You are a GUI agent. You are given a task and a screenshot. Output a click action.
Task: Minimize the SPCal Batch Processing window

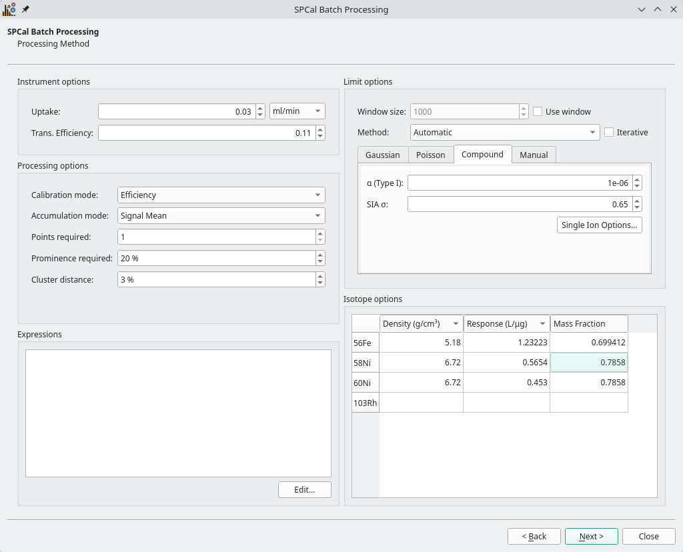click(x=642, y=9)
